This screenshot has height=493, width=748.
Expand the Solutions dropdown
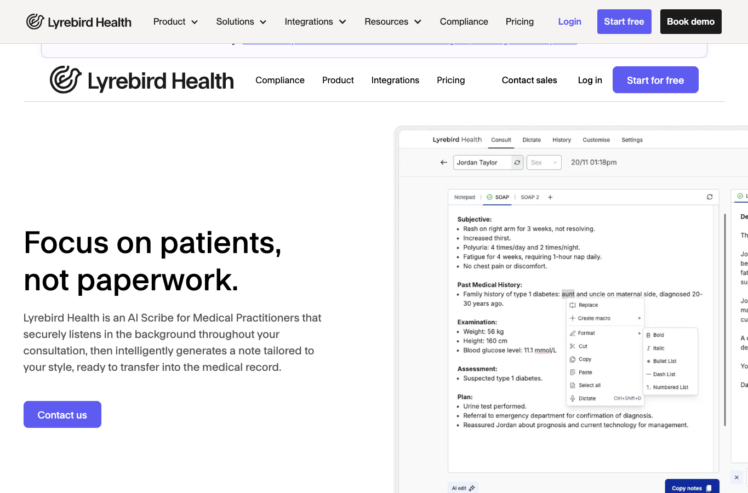[241, 22]
